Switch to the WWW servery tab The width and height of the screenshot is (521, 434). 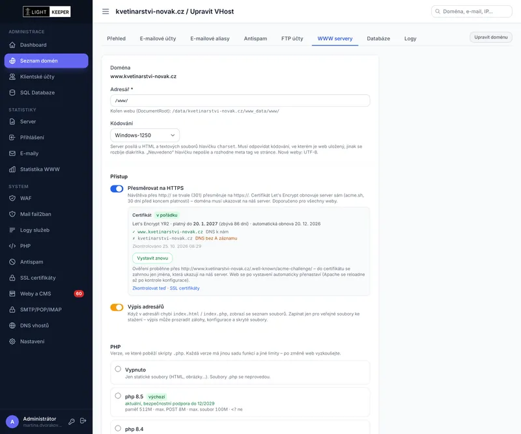click(x=335, y=38)
